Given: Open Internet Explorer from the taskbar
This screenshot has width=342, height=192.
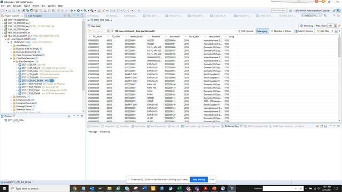Looking at the screenshot, I should coord(118,188).
